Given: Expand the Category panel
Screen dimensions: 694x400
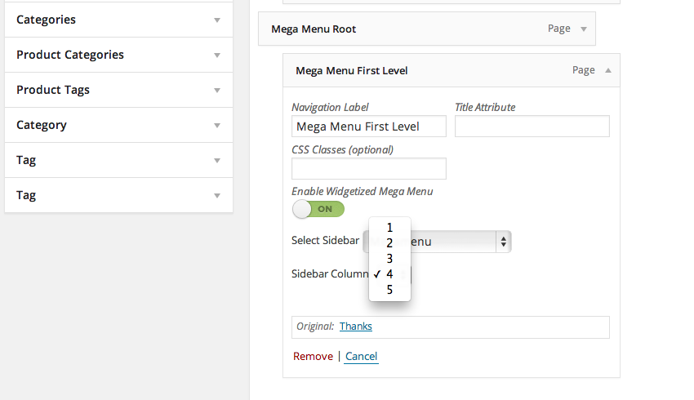Looking at the screenshot, I should pos(217,125).
